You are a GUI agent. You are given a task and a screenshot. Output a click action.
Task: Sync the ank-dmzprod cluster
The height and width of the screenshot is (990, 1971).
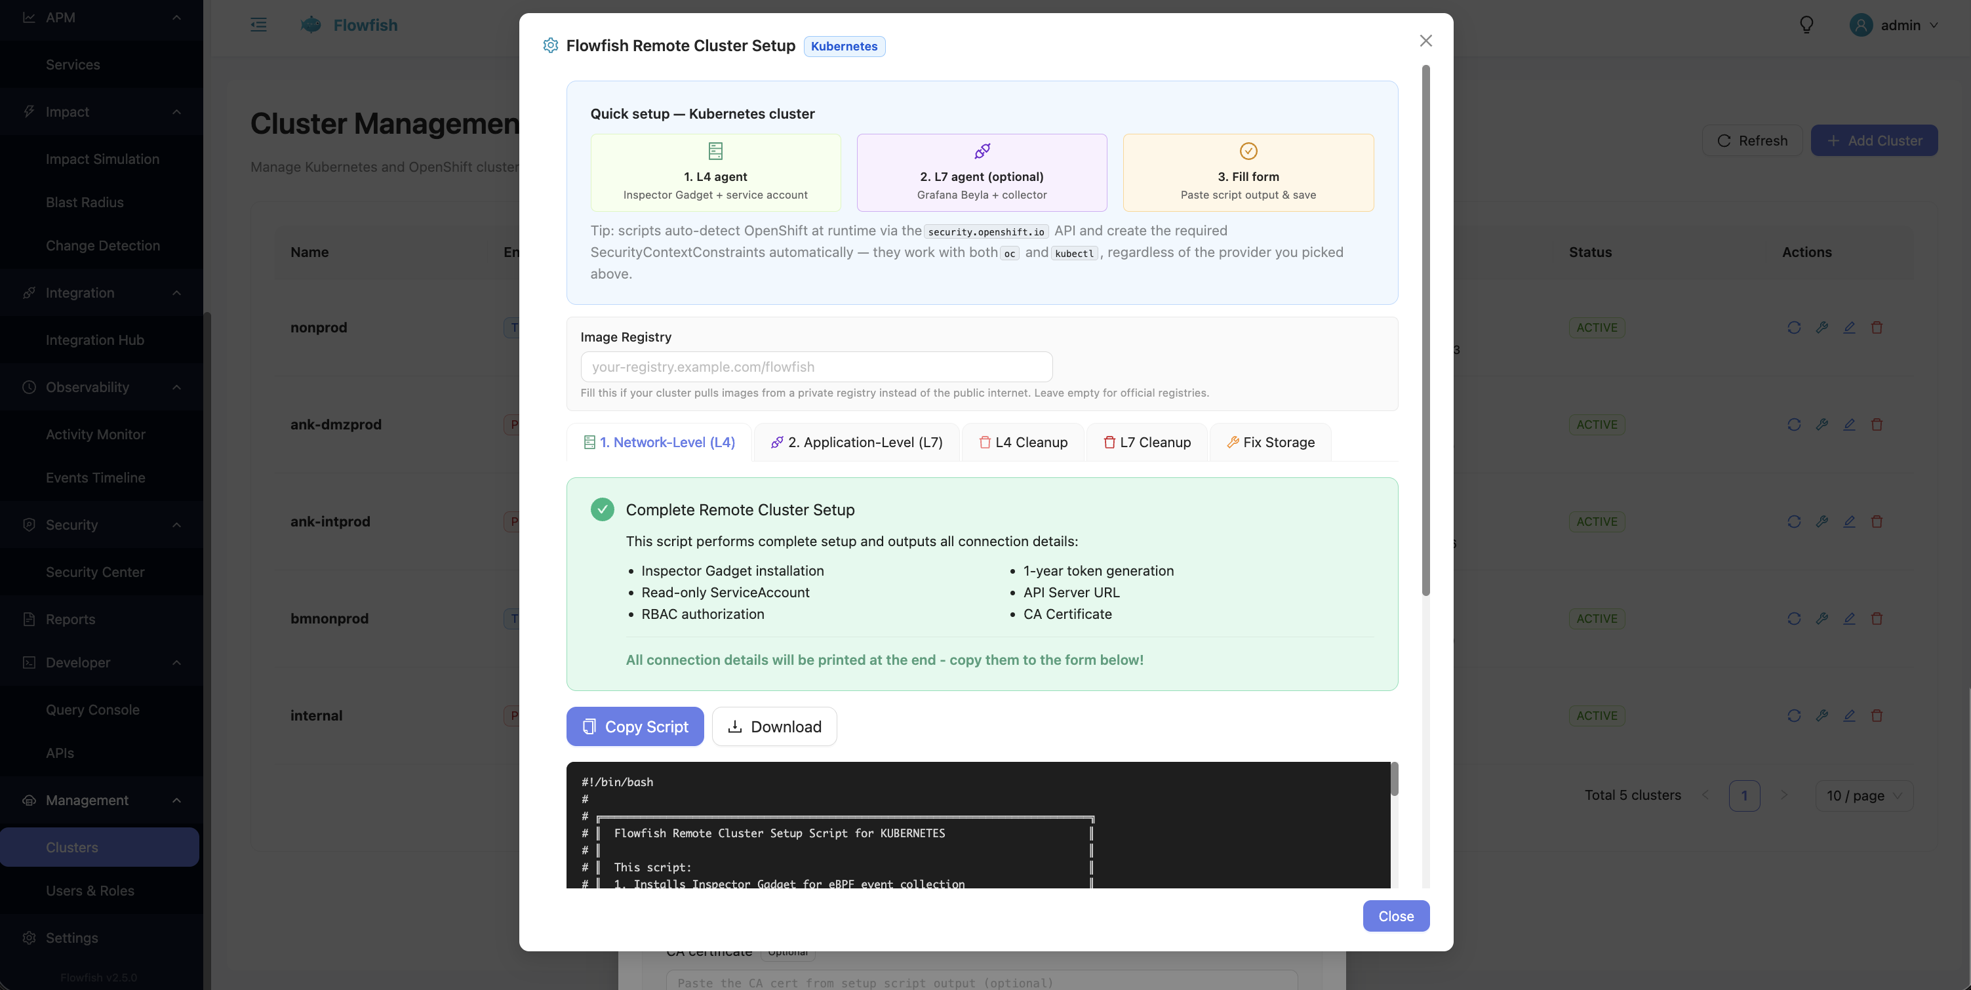click(x=1793, y=425)
